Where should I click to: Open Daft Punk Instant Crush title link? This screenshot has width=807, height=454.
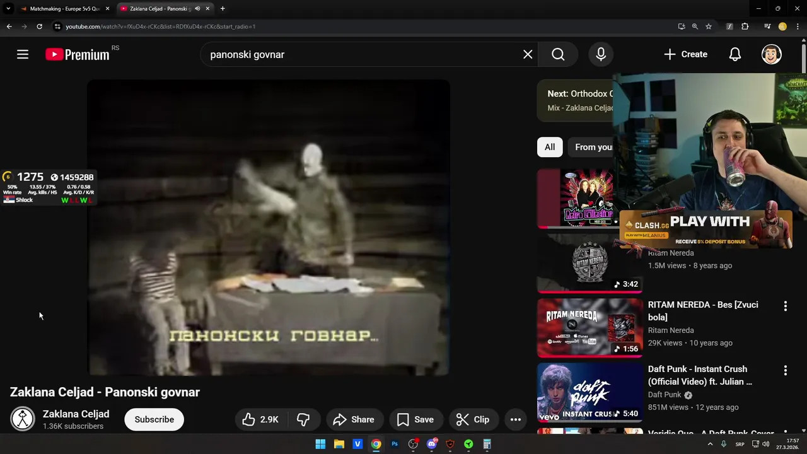[700, 375]
